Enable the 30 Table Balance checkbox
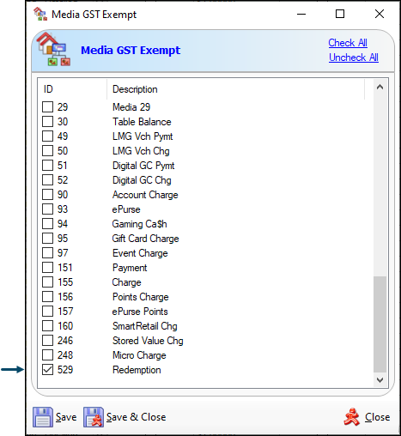 click(x=47, y=122)
